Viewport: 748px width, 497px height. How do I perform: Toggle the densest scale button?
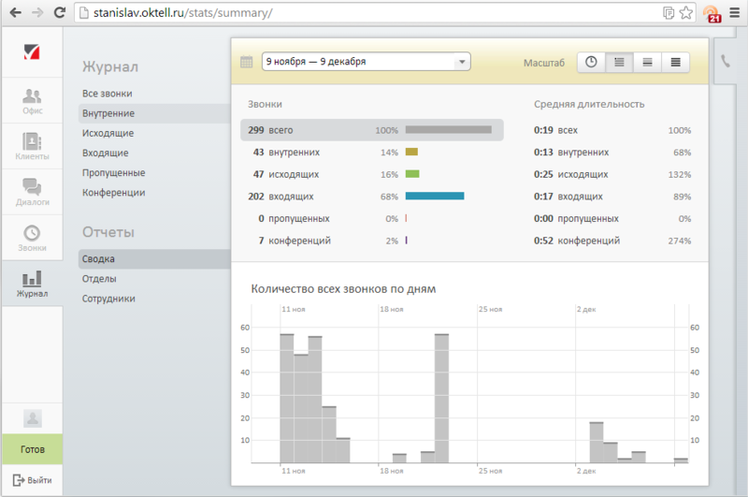point(675,62)
